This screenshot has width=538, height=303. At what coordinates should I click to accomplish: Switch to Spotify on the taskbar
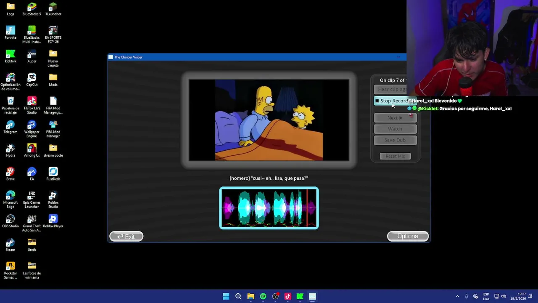263,296
